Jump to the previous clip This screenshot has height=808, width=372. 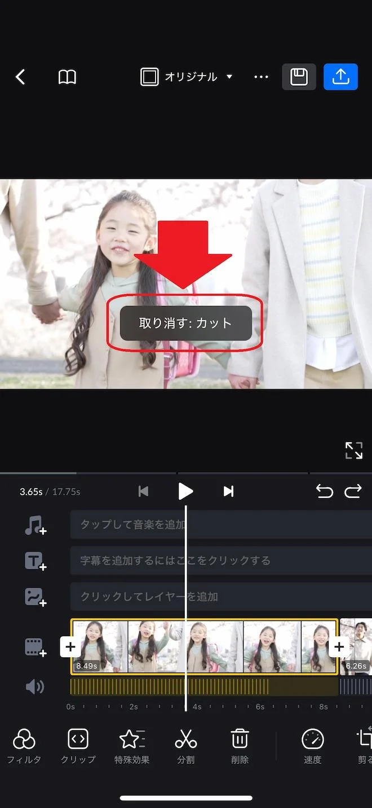point(144,491)
